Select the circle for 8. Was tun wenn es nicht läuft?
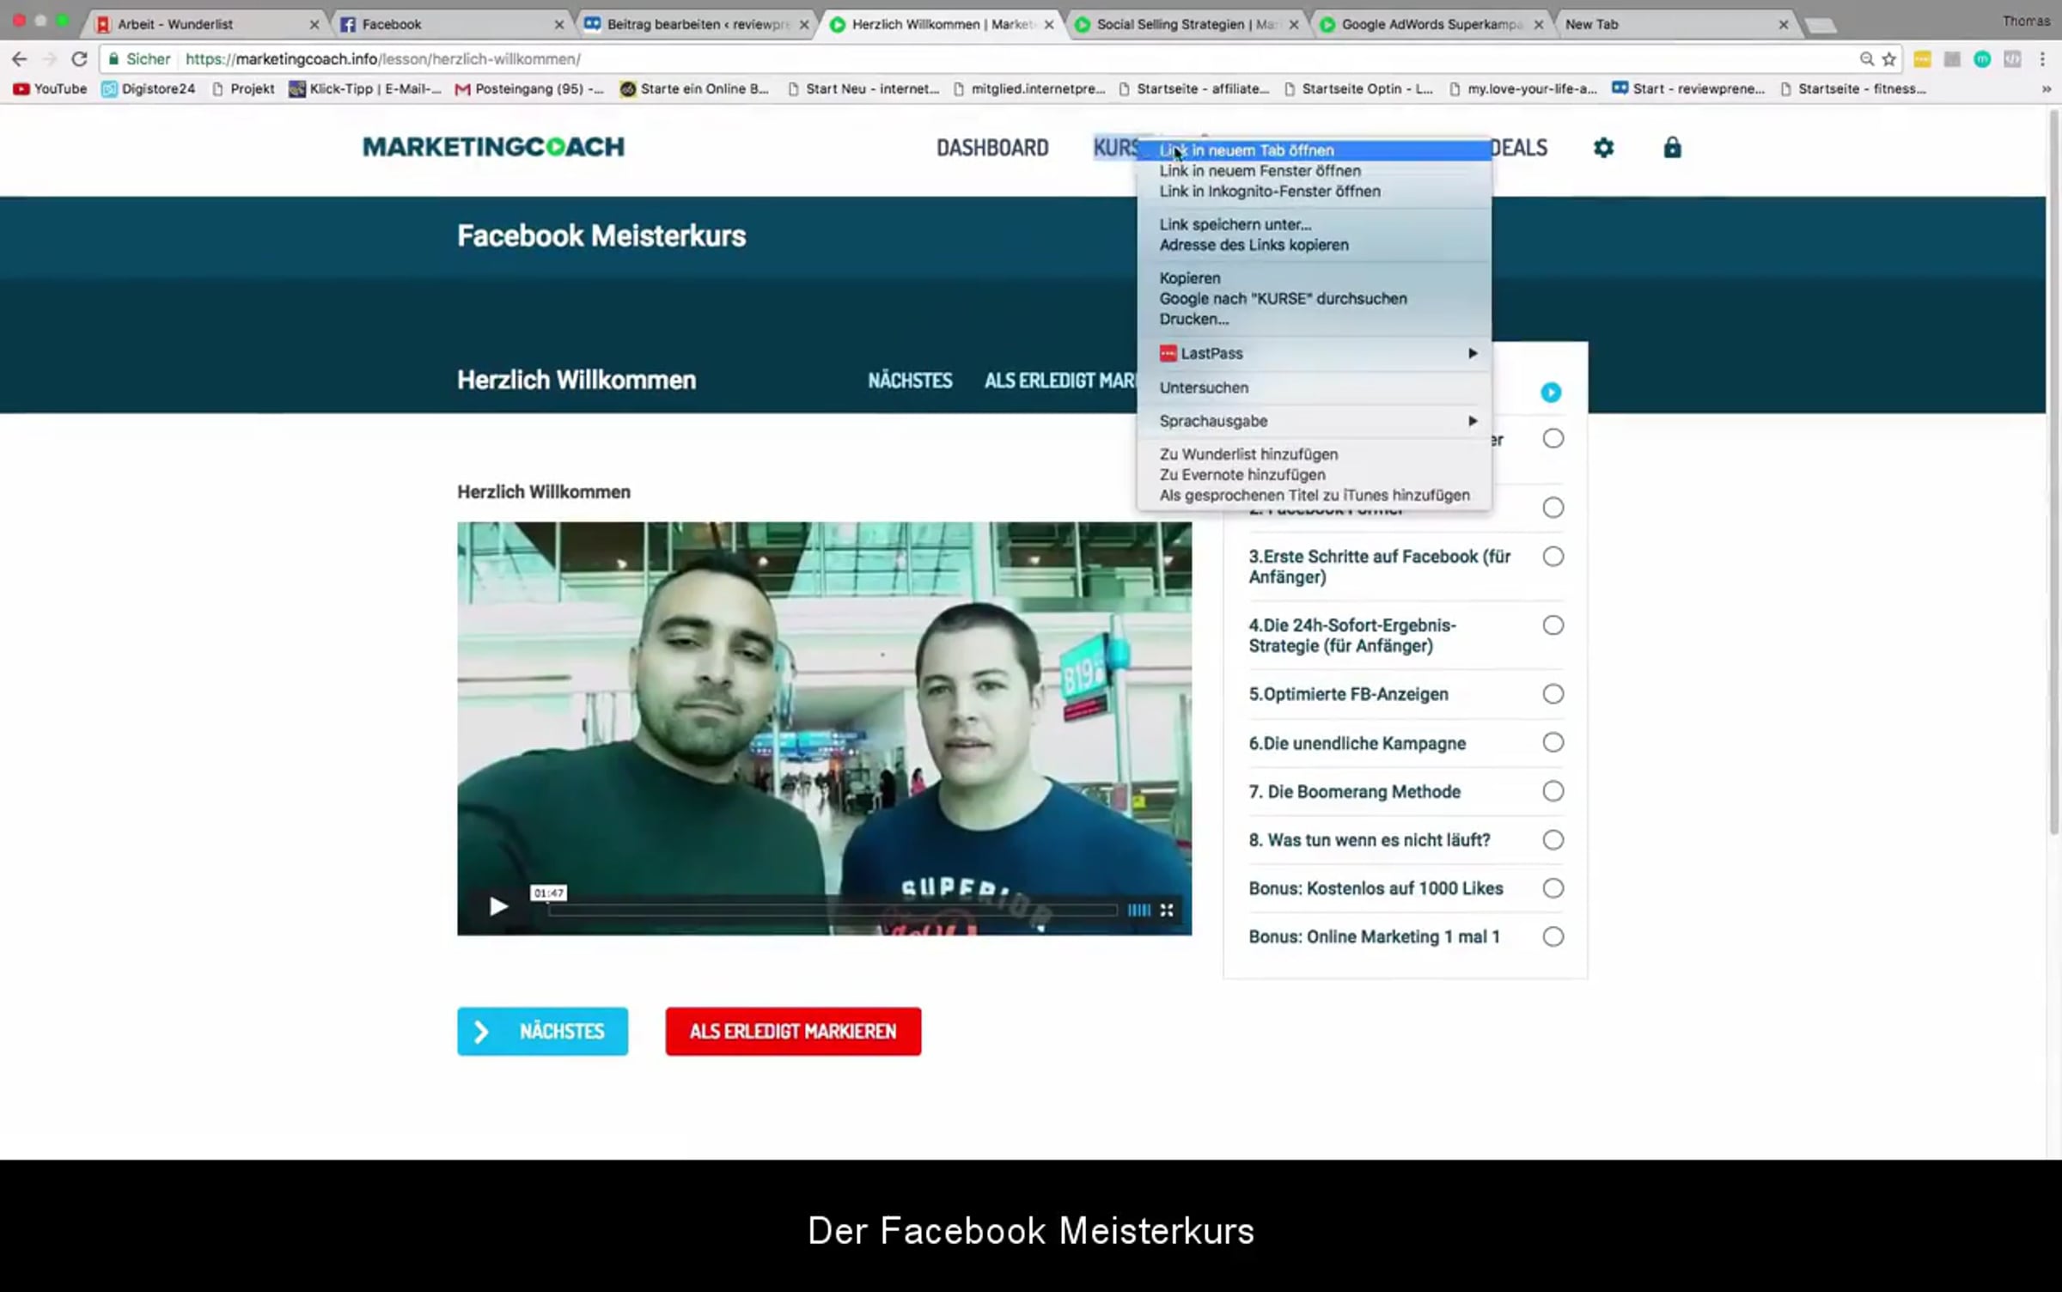 coord(1553,840)
